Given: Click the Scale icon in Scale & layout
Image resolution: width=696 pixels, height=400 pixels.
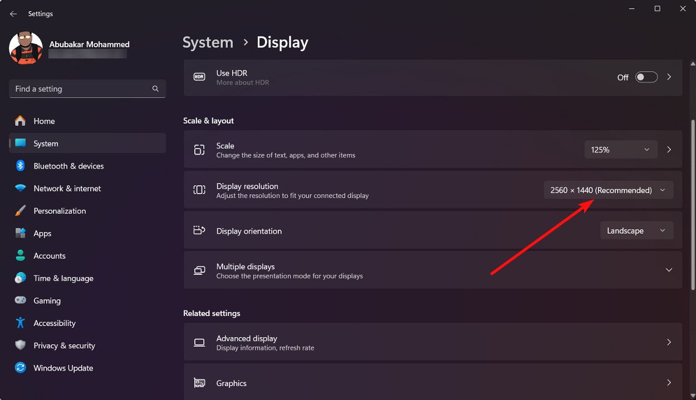Looking at the screenshot, I should tap(199, 149).
